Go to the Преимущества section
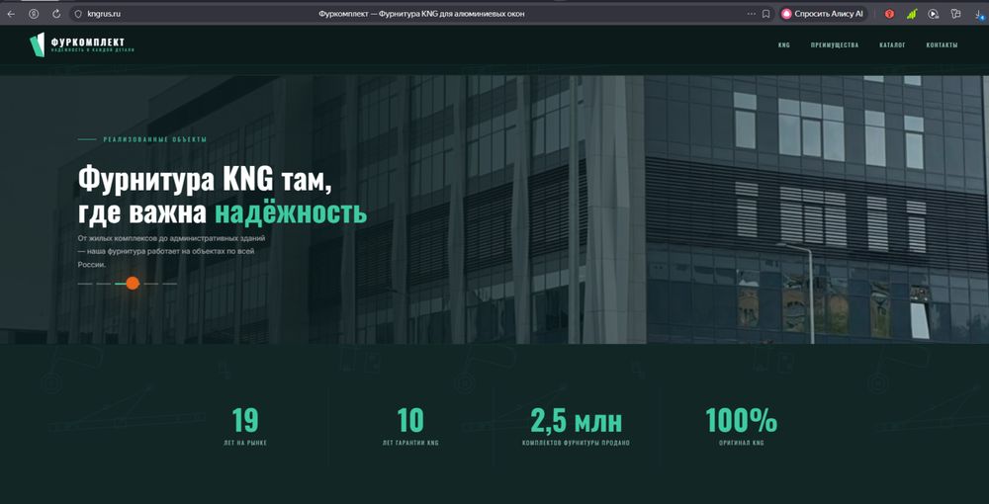Screen dimensions: 989x504 click(x=835, y=45)
